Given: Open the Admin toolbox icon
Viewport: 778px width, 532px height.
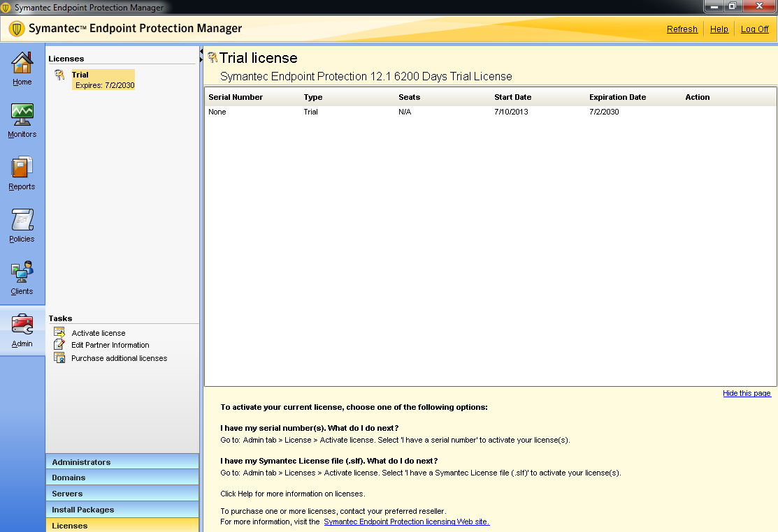Looking at the screenshot, I should (22, 325).
